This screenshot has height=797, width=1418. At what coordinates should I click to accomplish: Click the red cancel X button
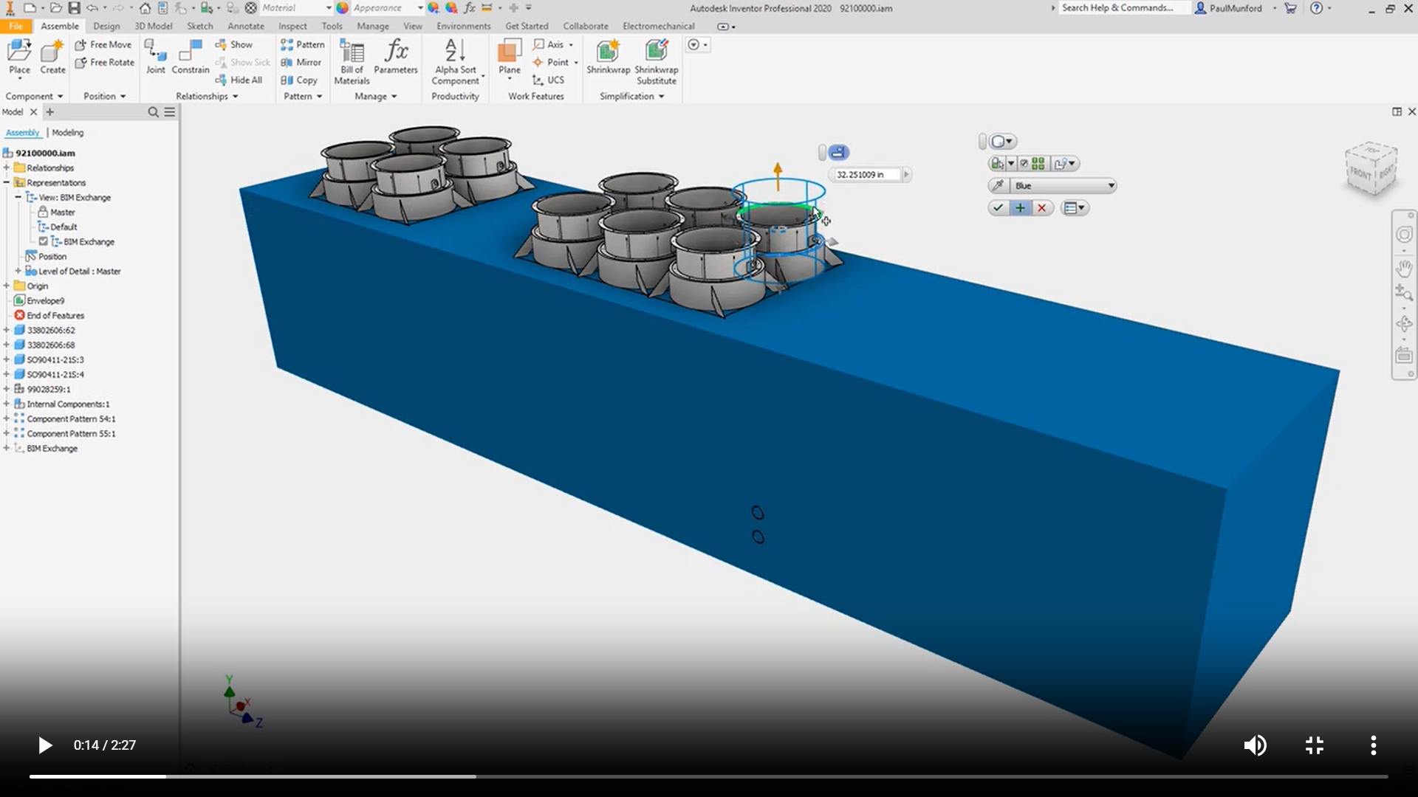[1042, 208]
